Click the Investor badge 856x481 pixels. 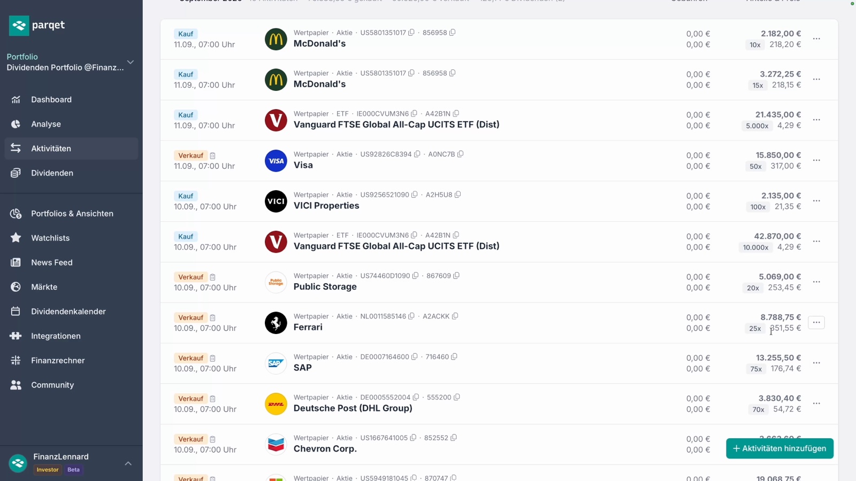tap(48, 470)
